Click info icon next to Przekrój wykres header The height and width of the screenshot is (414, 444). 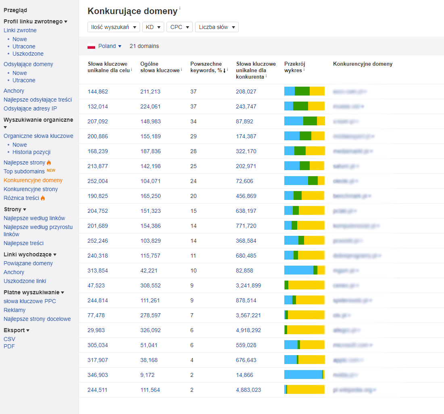pos(304,70)
